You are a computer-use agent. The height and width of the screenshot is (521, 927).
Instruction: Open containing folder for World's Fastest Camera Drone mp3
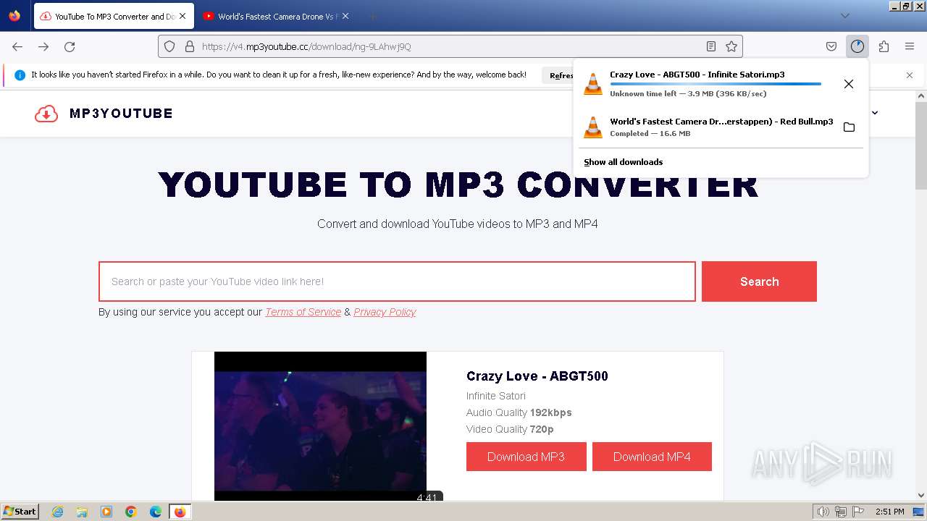coord(849,127)
